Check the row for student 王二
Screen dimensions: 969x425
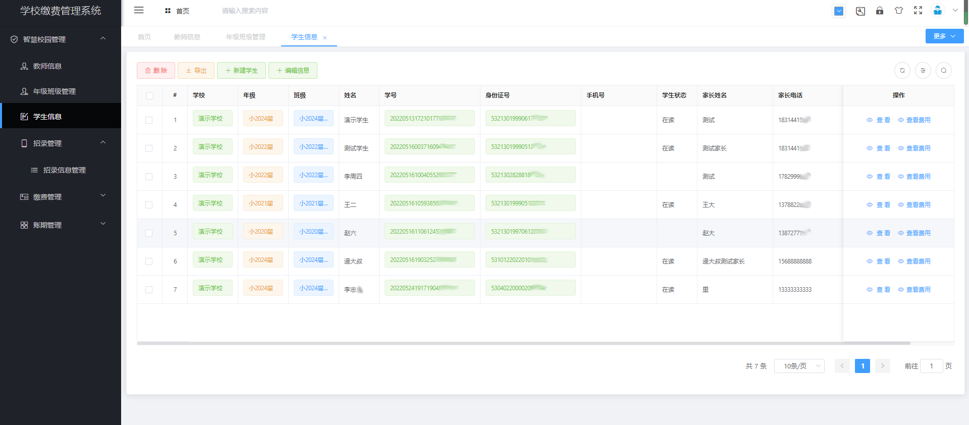pos(149,205)
